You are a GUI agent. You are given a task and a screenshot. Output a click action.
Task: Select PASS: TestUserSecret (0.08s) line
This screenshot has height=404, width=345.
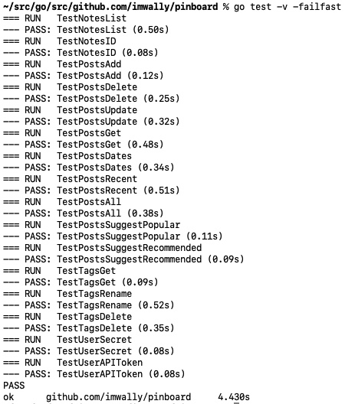[89, 350]
